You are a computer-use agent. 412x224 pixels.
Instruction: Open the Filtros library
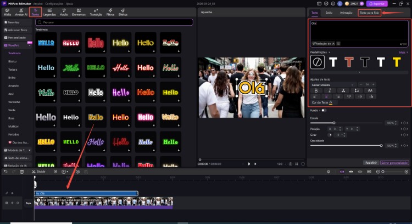click(110, 12)
